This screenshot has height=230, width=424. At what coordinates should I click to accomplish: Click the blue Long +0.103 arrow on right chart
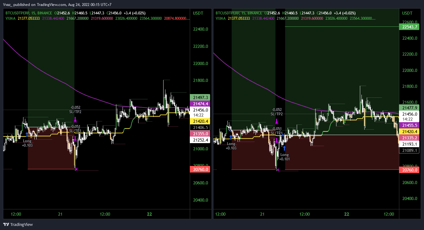point(231,137)
